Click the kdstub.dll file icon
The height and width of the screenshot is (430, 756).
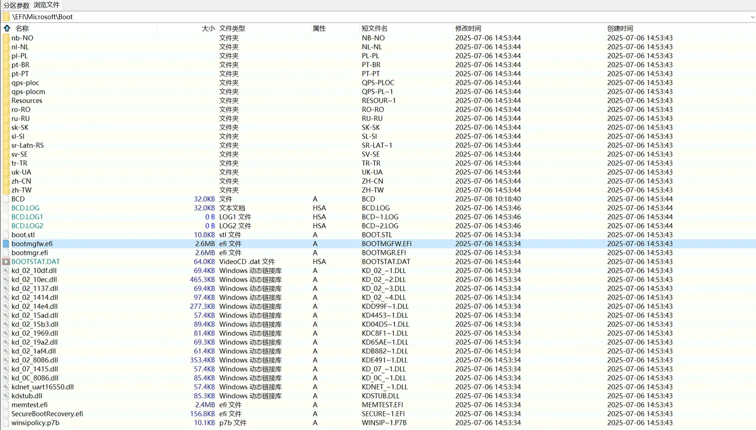pyautogui.click(x=6, y=396)
